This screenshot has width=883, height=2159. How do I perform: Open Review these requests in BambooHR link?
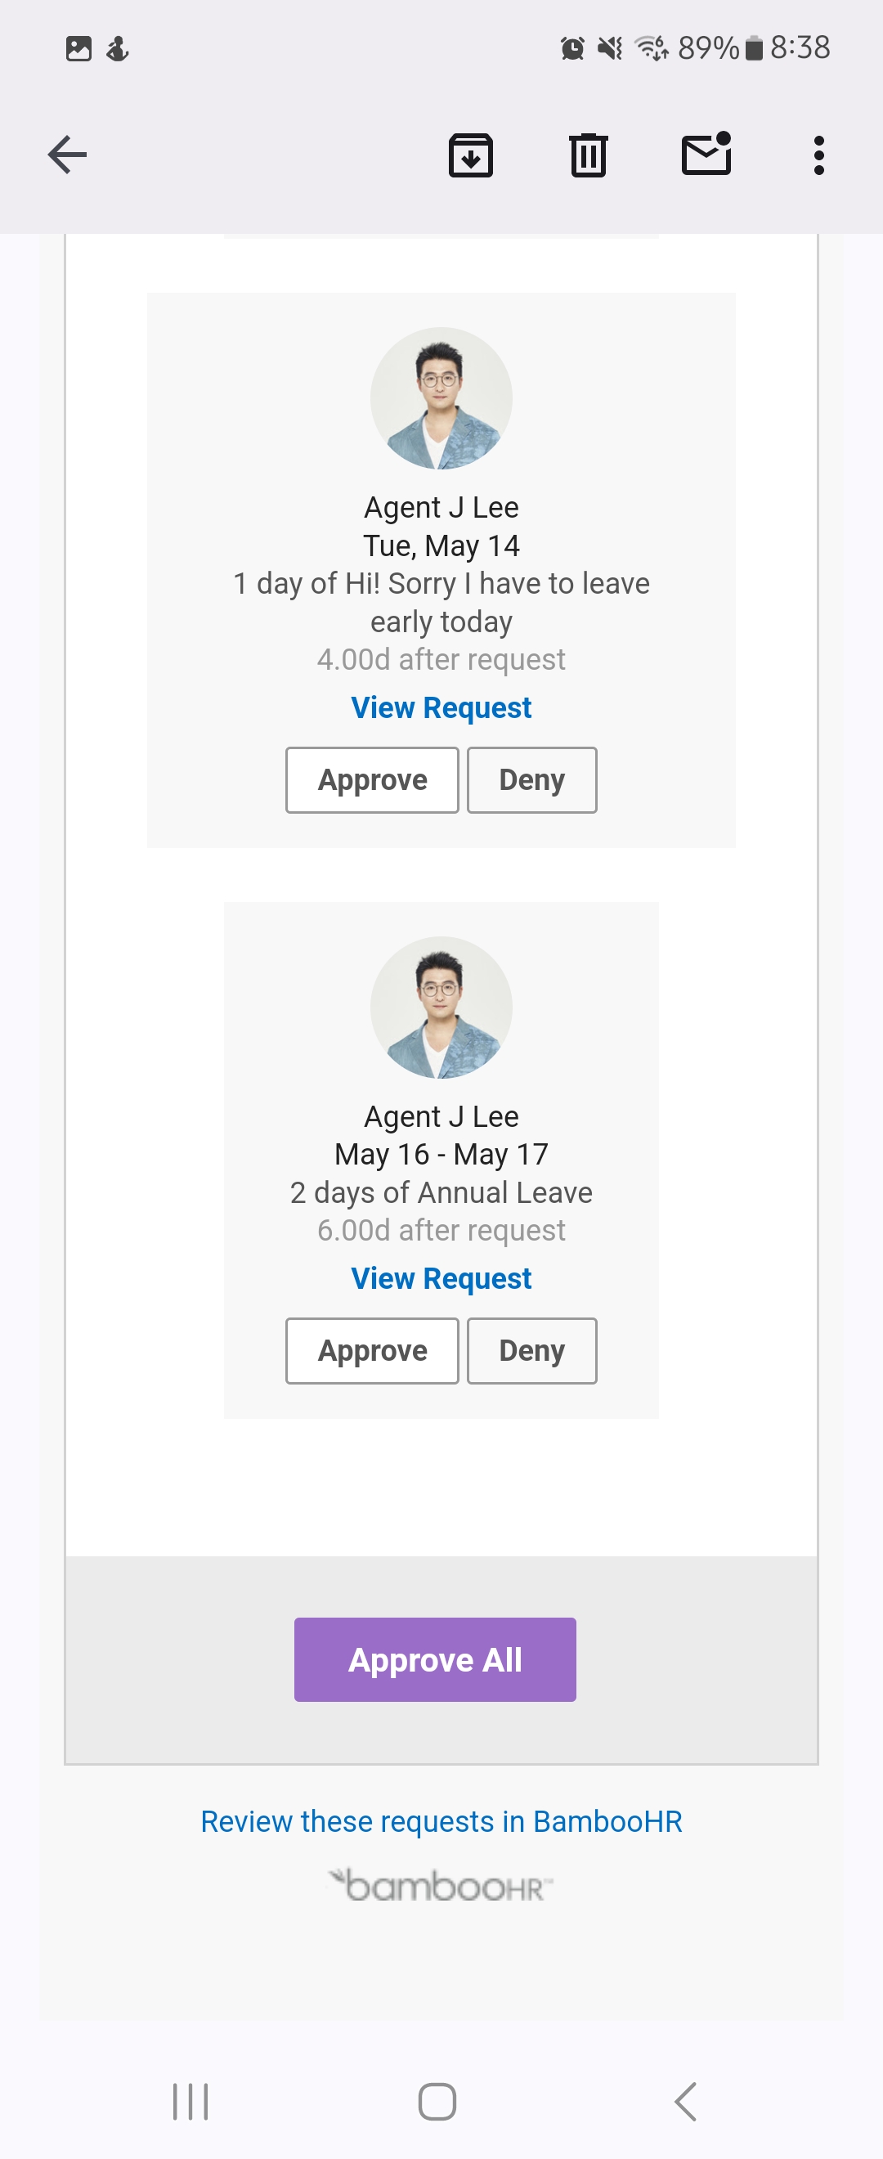(441, 1821)
